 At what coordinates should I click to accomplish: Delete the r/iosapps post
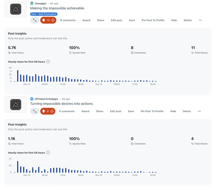pos(188,20)
